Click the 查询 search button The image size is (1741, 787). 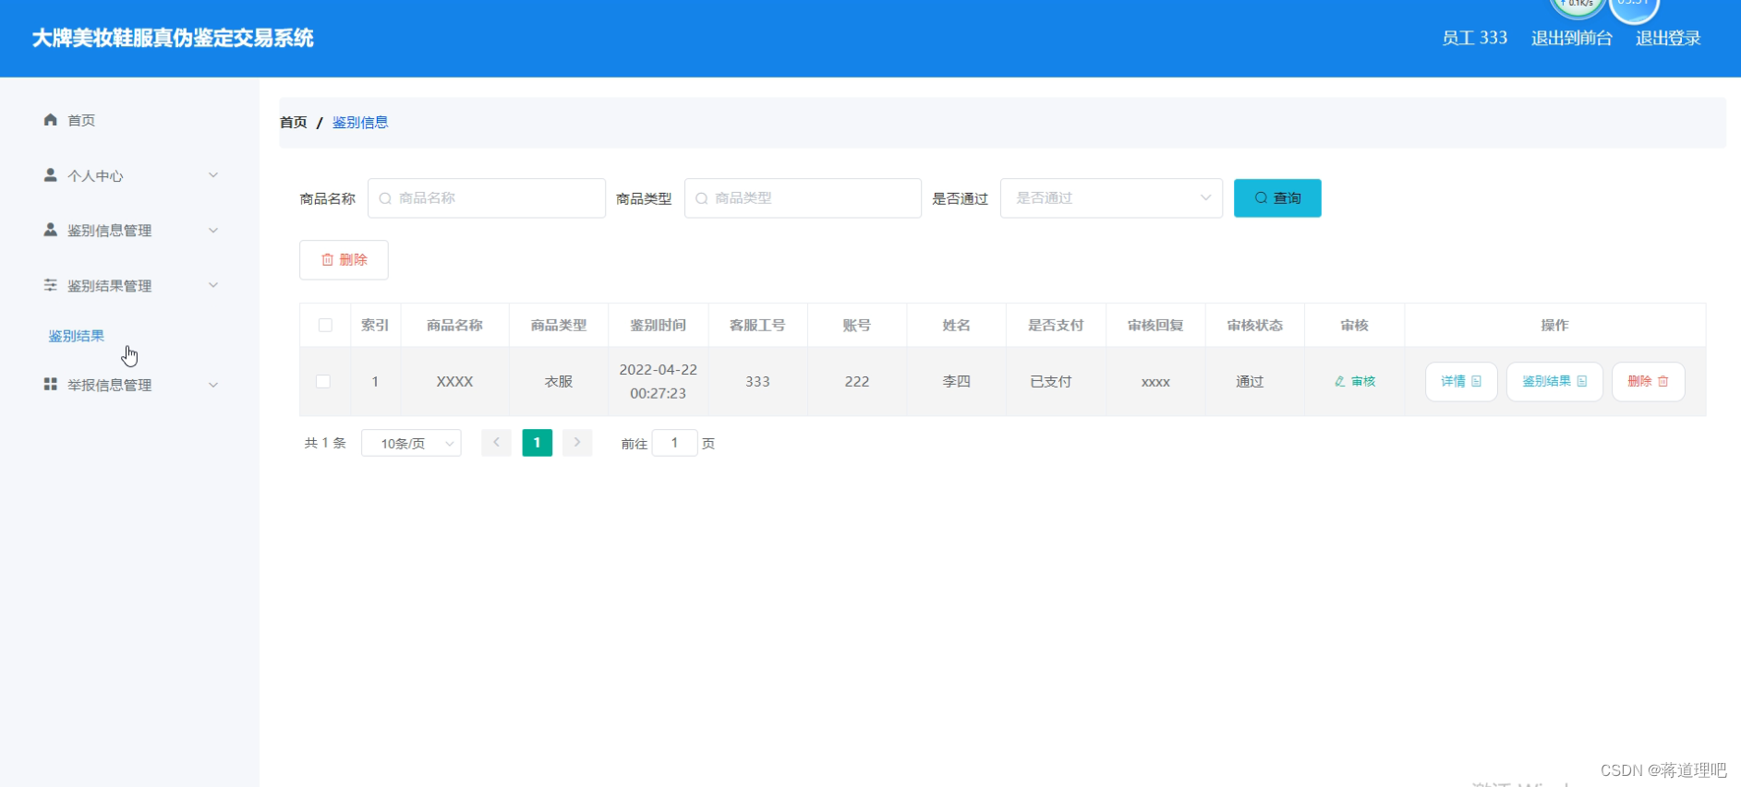tap(1277, 198)
